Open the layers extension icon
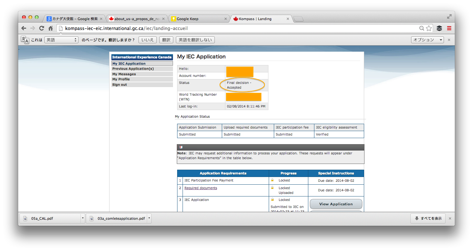The height and width of the screenshot is (251, 473). [x=439, y=28]
